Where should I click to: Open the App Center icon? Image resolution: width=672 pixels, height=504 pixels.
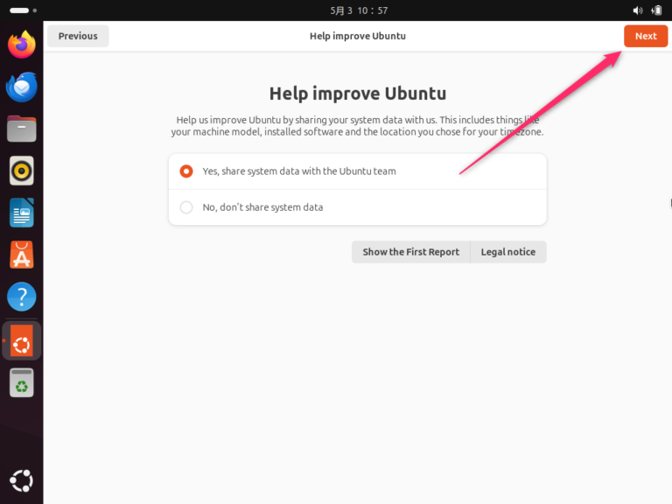(22, 255)
